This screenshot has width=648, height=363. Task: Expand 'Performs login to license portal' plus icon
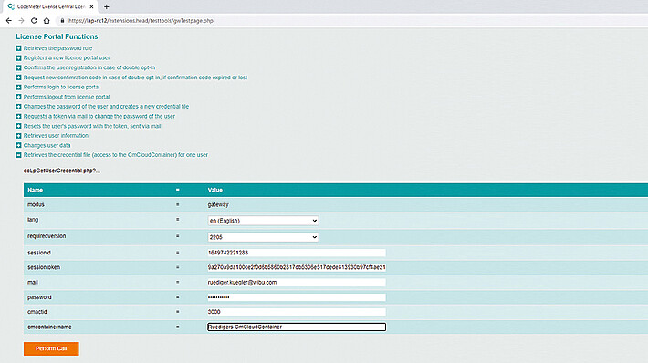coord(18,88)
